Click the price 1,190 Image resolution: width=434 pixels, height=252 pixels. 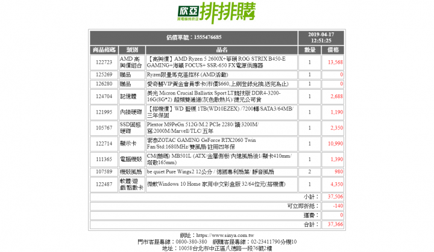(x=336, y=112)
